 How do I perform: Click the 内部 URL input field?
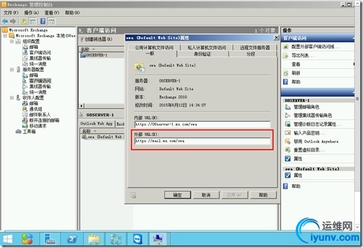coord(202,124)
